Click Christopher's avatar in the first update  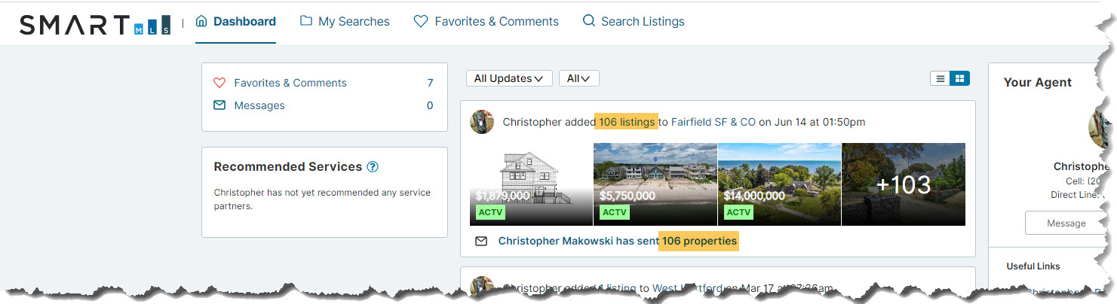point(482,122)
